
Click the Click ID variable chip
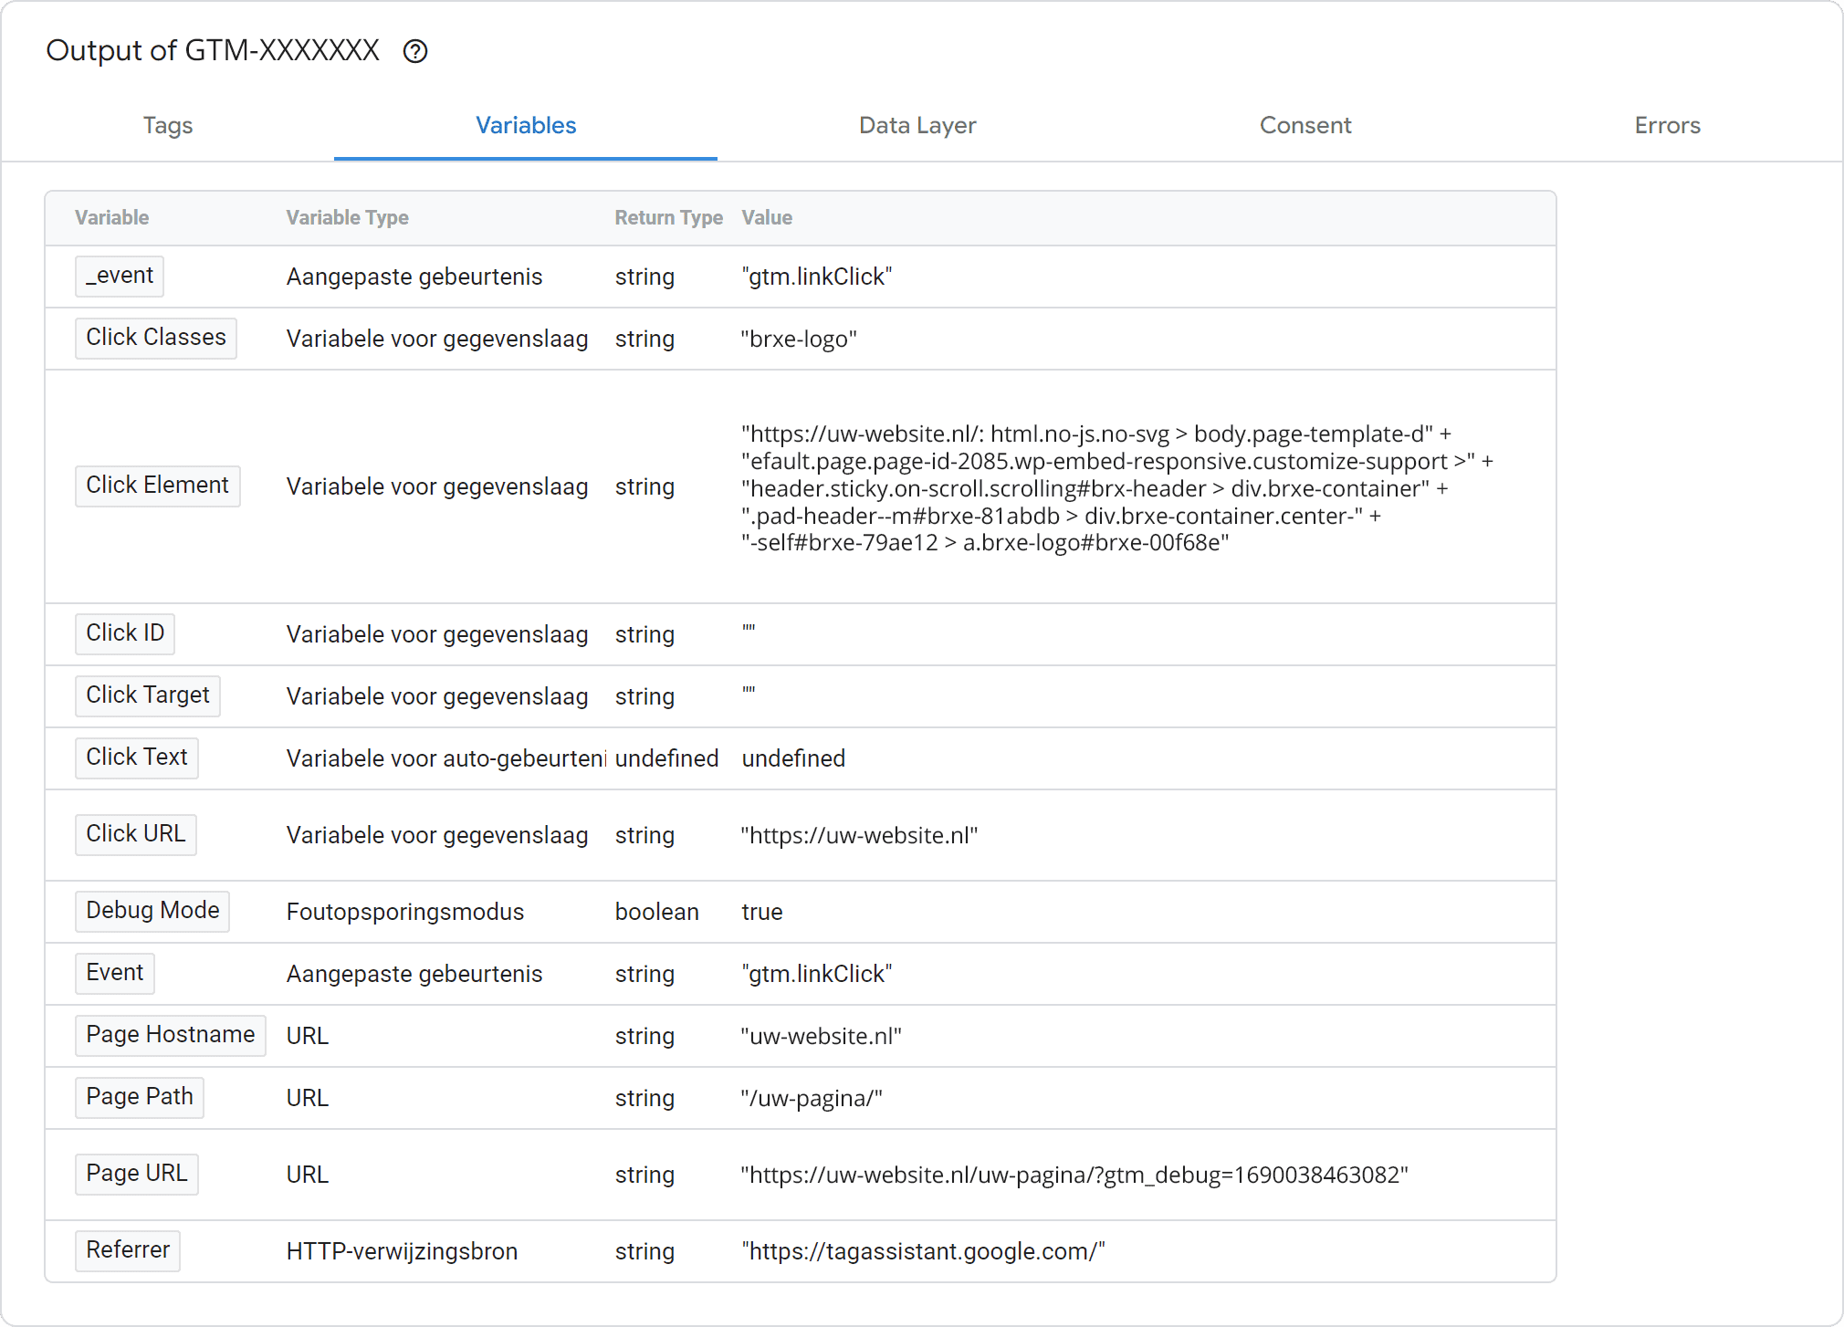125,633
